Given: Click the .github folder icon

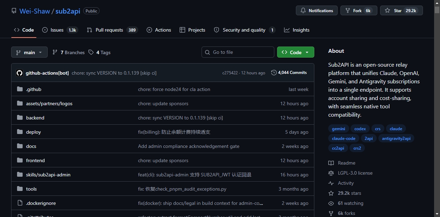Looking at the screenshot, I should [x=20, y=89].
